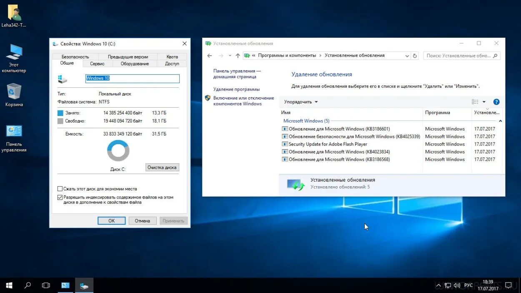Sort by the "Установле..." date column header
Image resolution: width=521 pixels, height=293 pixels.
(x=486, y=113)
